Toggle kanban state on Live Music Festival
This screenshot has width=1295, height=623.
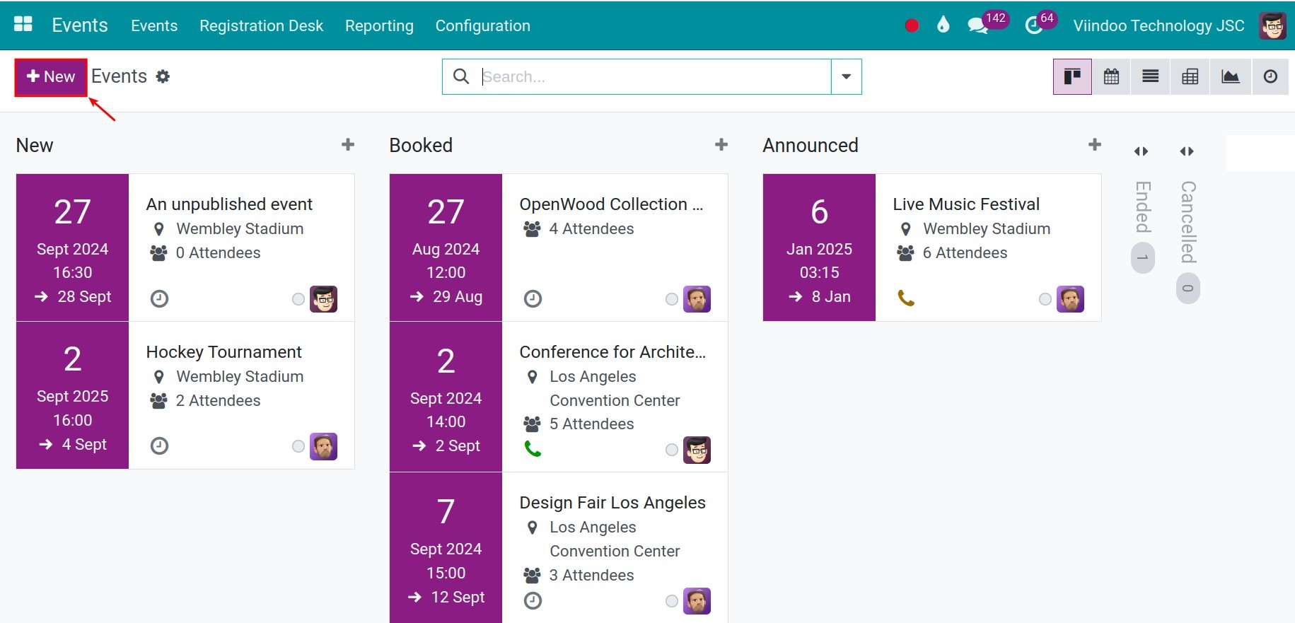coord(1045,299)
